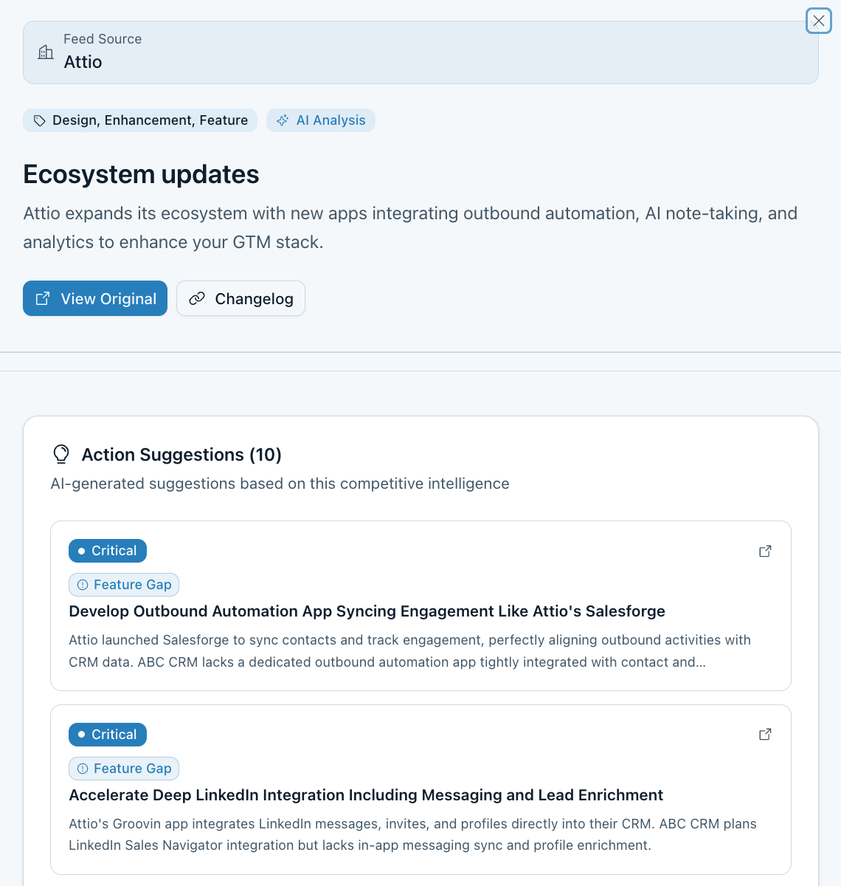The width and height of the screenshot is (841, 886).
Task: Click the Critical badge on Salesforge card
Action: tap(108, 551)
